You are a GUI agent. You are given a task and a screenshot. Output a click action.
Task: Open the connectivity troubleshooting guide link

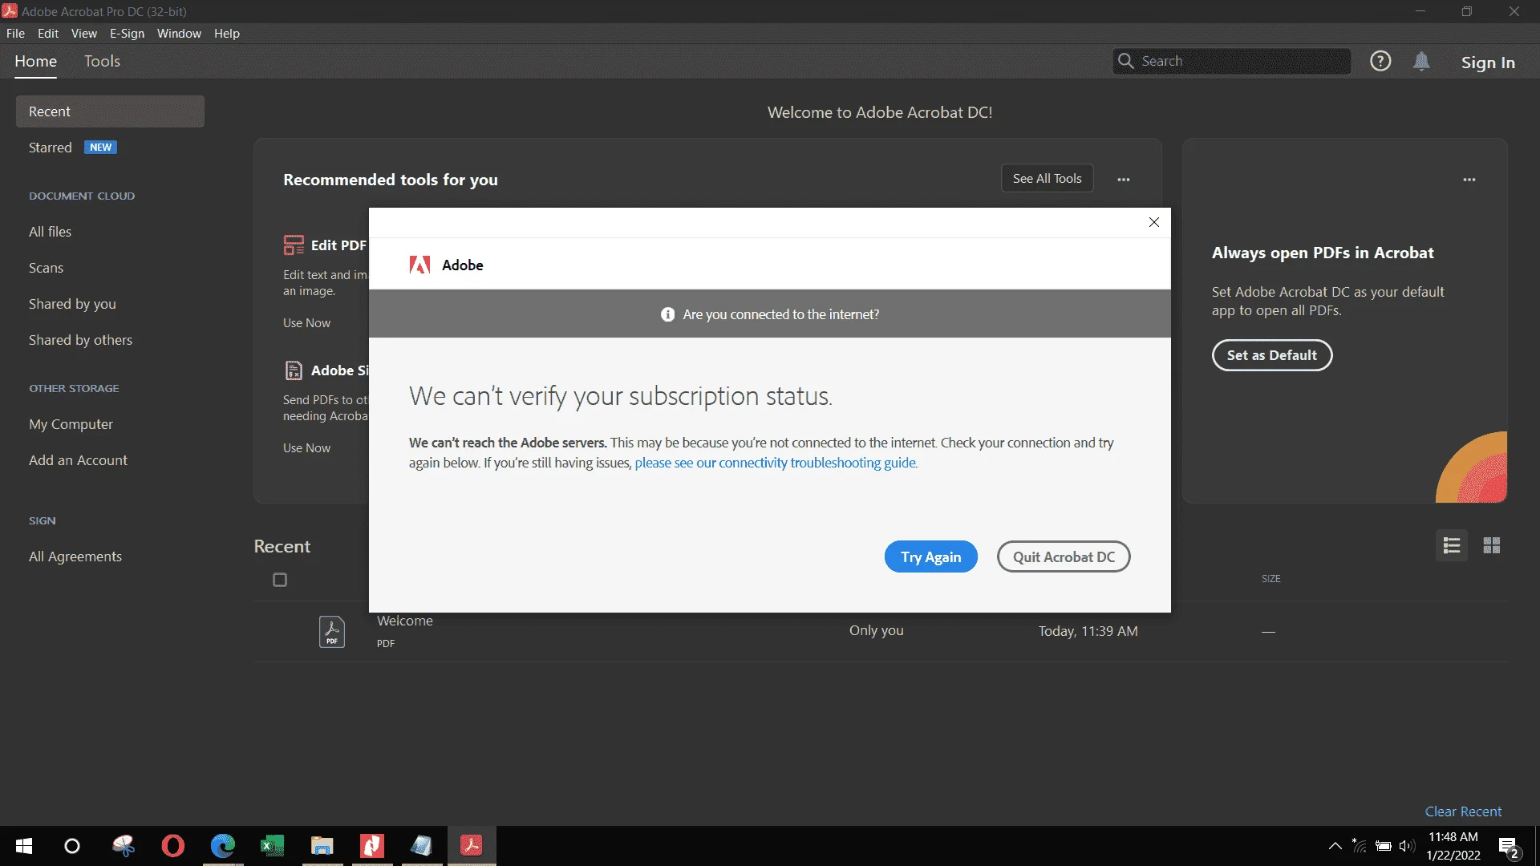click(x=776, y=463)
